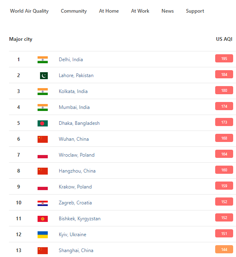Click the India flag beside Delhi
This screenshot has height=257, width=236.
(42, 60)
